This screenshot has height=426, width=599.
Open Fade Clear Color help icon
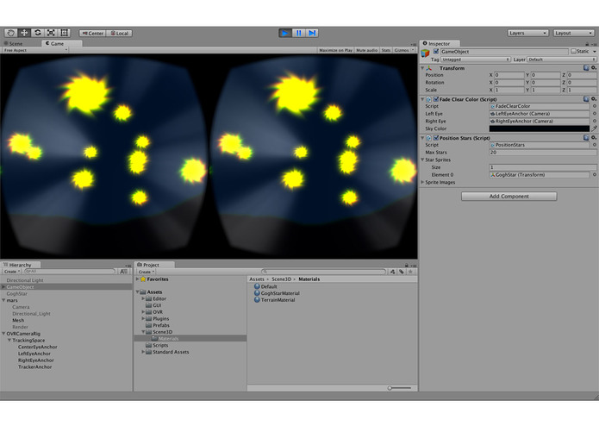click(x=586, y=99)
